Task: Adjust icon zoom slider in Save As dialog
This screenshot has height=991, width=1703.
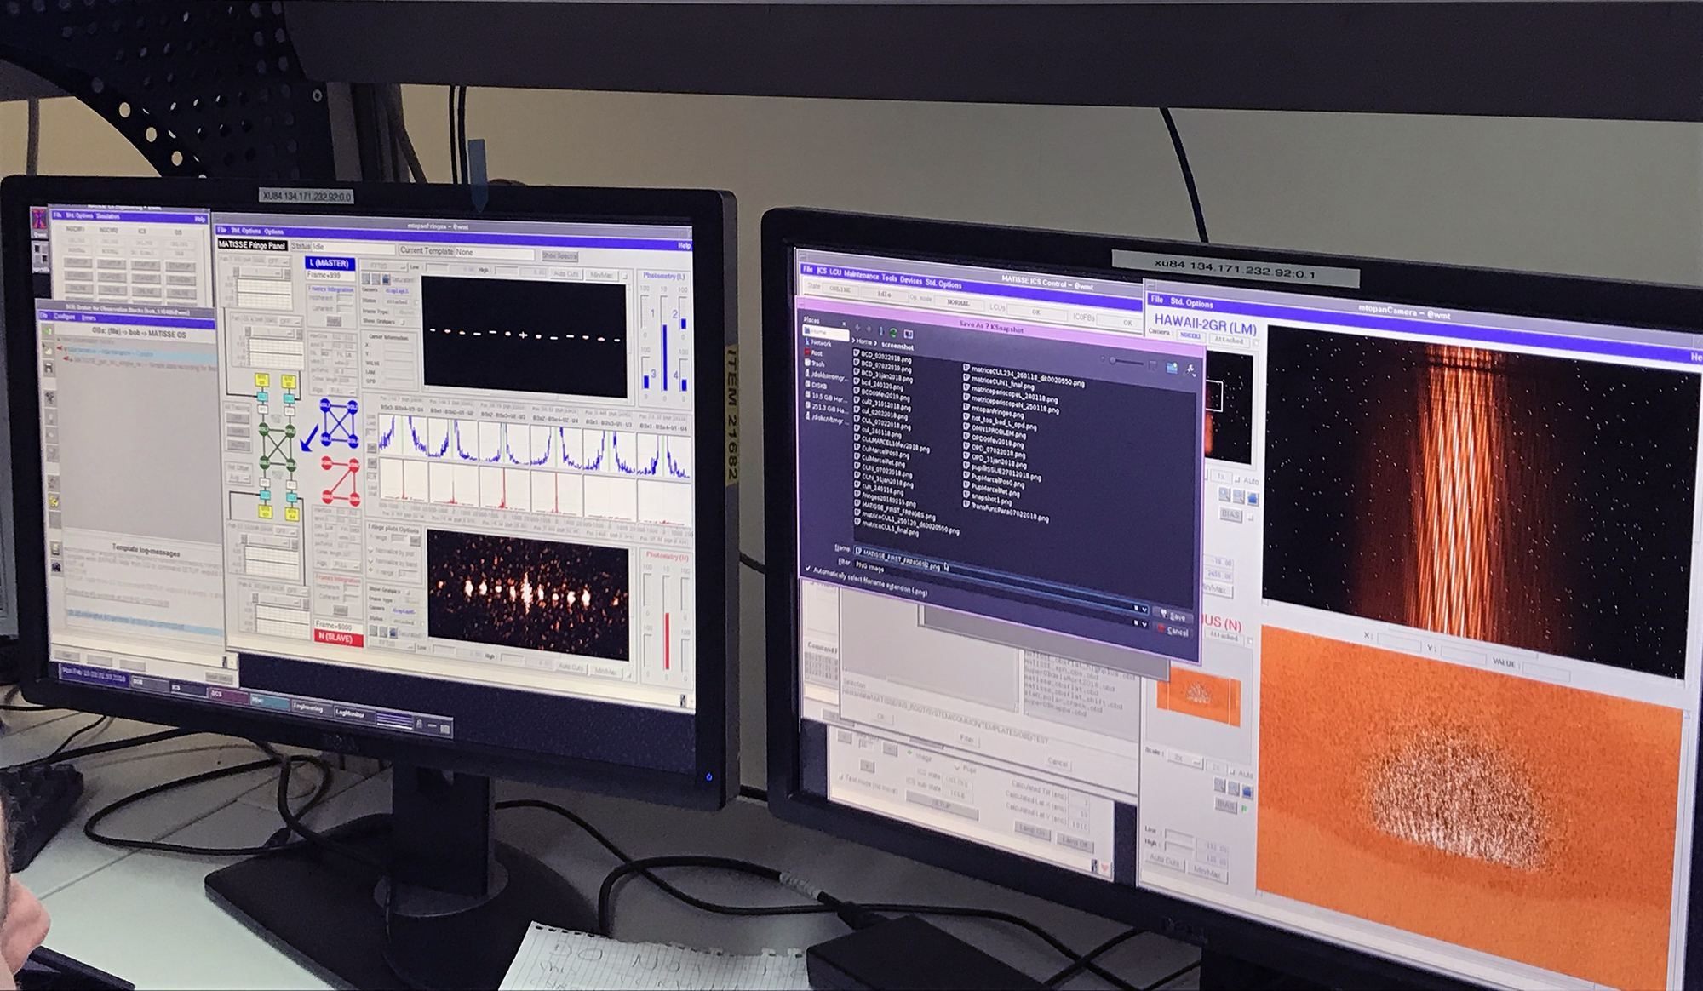Action: click(1128, 361)
